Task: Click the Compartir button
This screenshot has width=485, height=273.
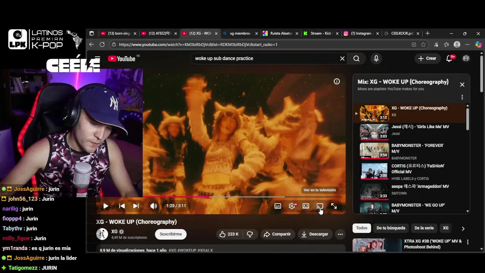Action: coord(277,234)
